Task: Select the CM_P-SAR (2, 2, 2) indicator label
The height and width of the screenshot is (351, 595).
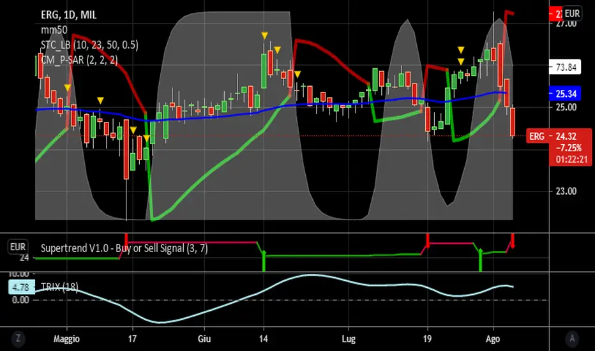Action: pos(79,60)
